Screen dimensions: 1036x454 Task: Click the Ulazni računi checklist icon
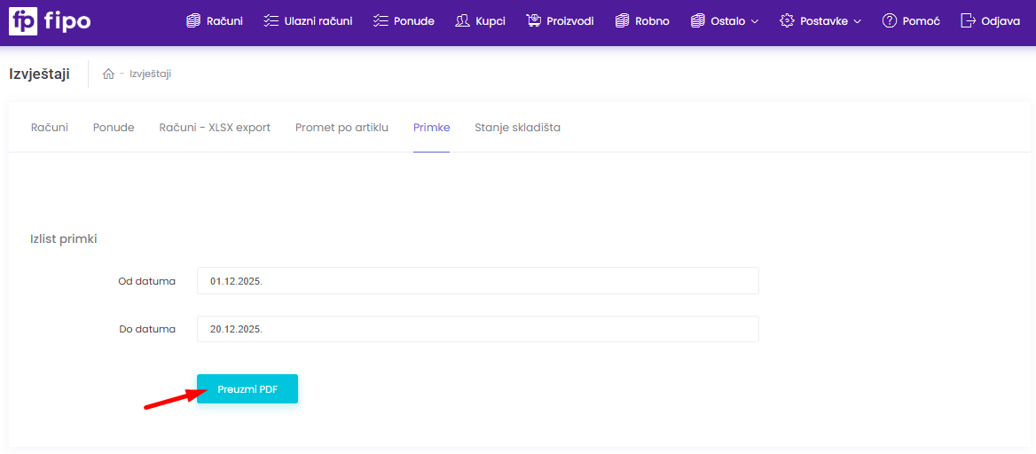(x=271, y=21)
